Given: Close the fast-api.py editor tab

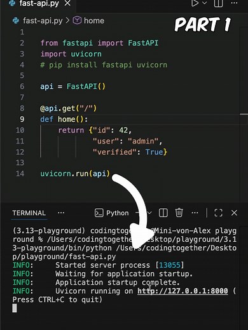Looking at the screenshot, I should point(67,3).
